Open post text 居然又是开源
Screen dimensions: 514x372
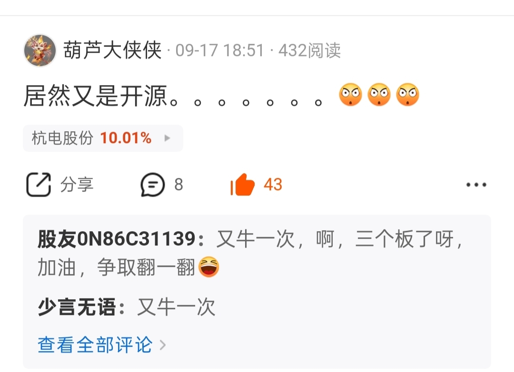coord(95,96)
